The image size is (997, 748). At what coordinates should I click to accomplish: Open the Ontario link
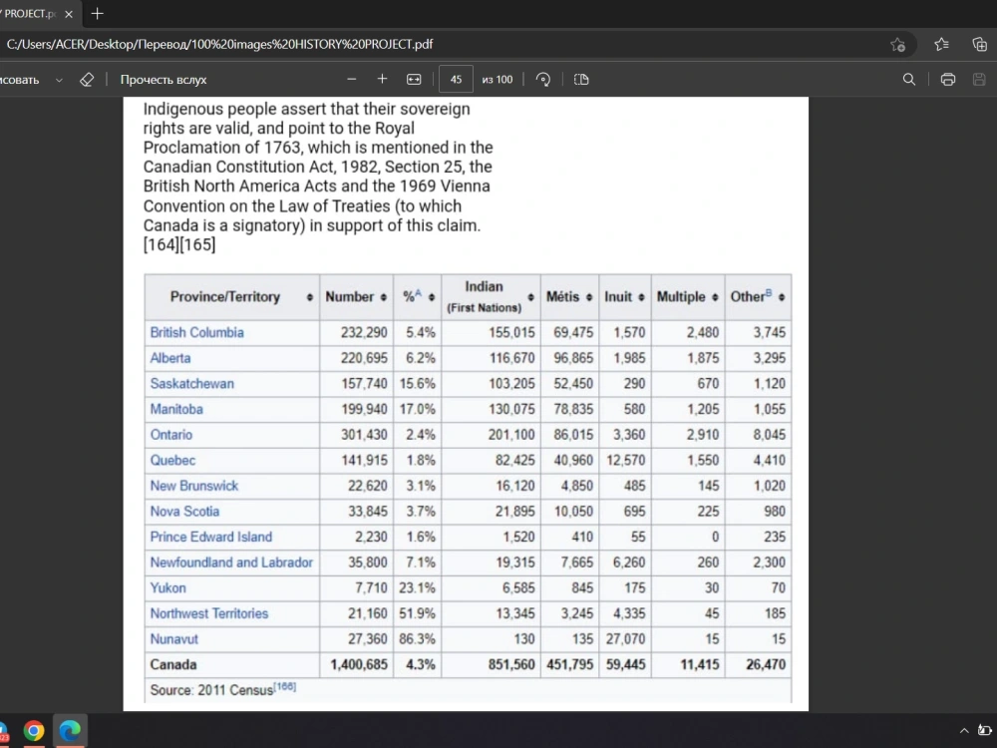[171, 435]
